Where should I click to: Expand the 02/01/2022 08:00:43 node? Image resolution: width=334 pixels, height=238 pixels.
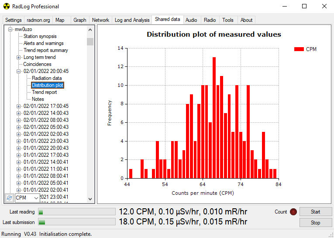[19, 120]
